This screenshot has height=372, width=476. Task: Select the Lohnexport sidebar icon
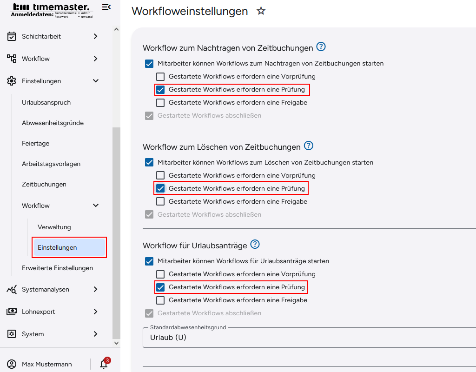(x=12, y=312)
